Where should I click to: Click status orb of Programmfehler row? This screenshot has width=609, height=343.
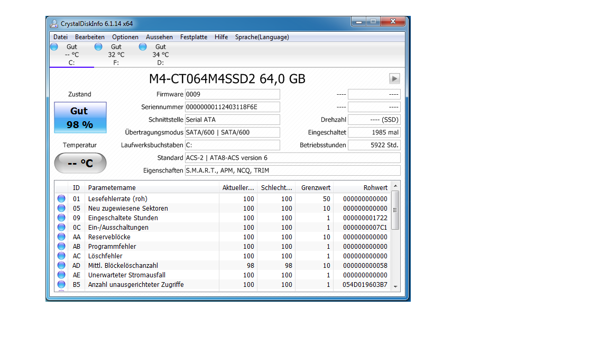click(x=61, y=246)
